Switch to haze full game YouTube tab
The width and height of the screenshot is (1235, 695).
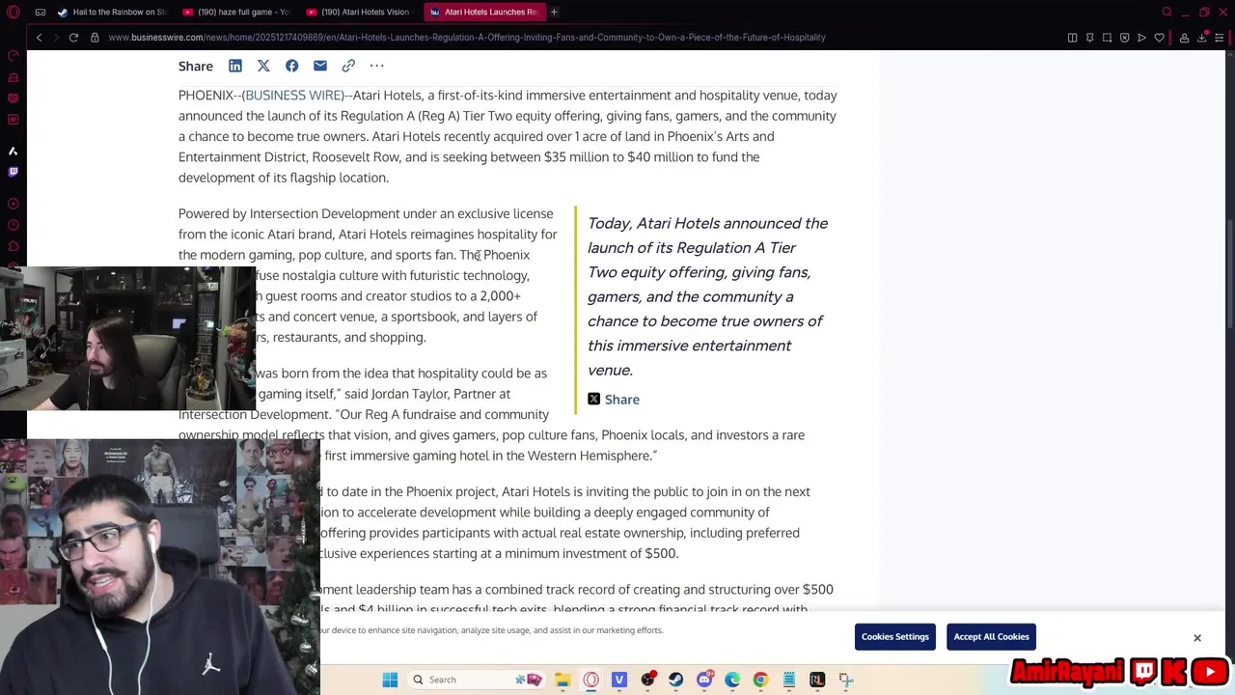[235, 12]
